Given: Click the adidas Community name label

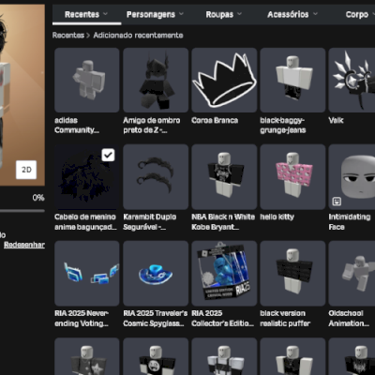Looking at the screenshot, I should (x=77, y=126).
